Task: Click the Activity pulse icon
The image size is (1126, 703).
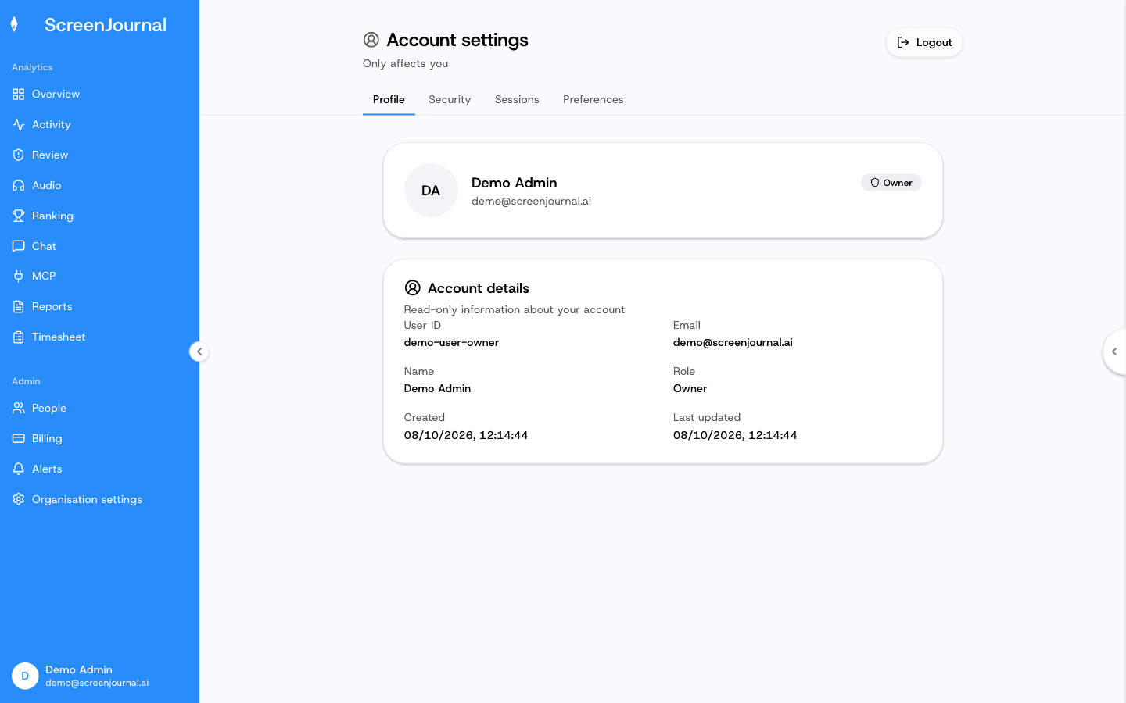Action: pyautogui.click(x=19, y=125)
